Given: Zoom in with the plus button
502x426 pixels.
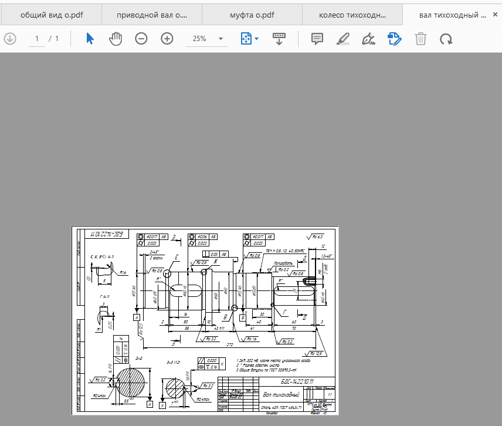Looking at the screenshot, I should click(167, 39).
